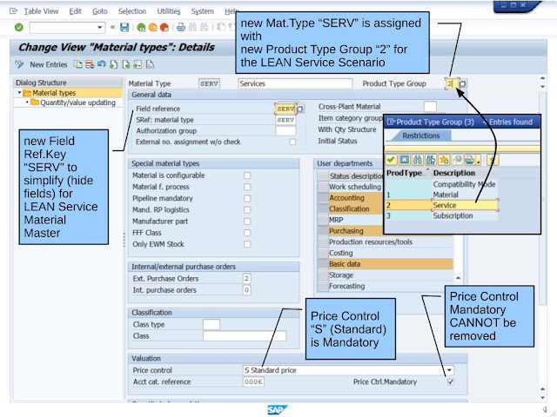This screenshot has height=417, width=557.
Task: Click the Find binoculars icon in standard toolbar
Action: pyautogui.click(x=192, y=27)
